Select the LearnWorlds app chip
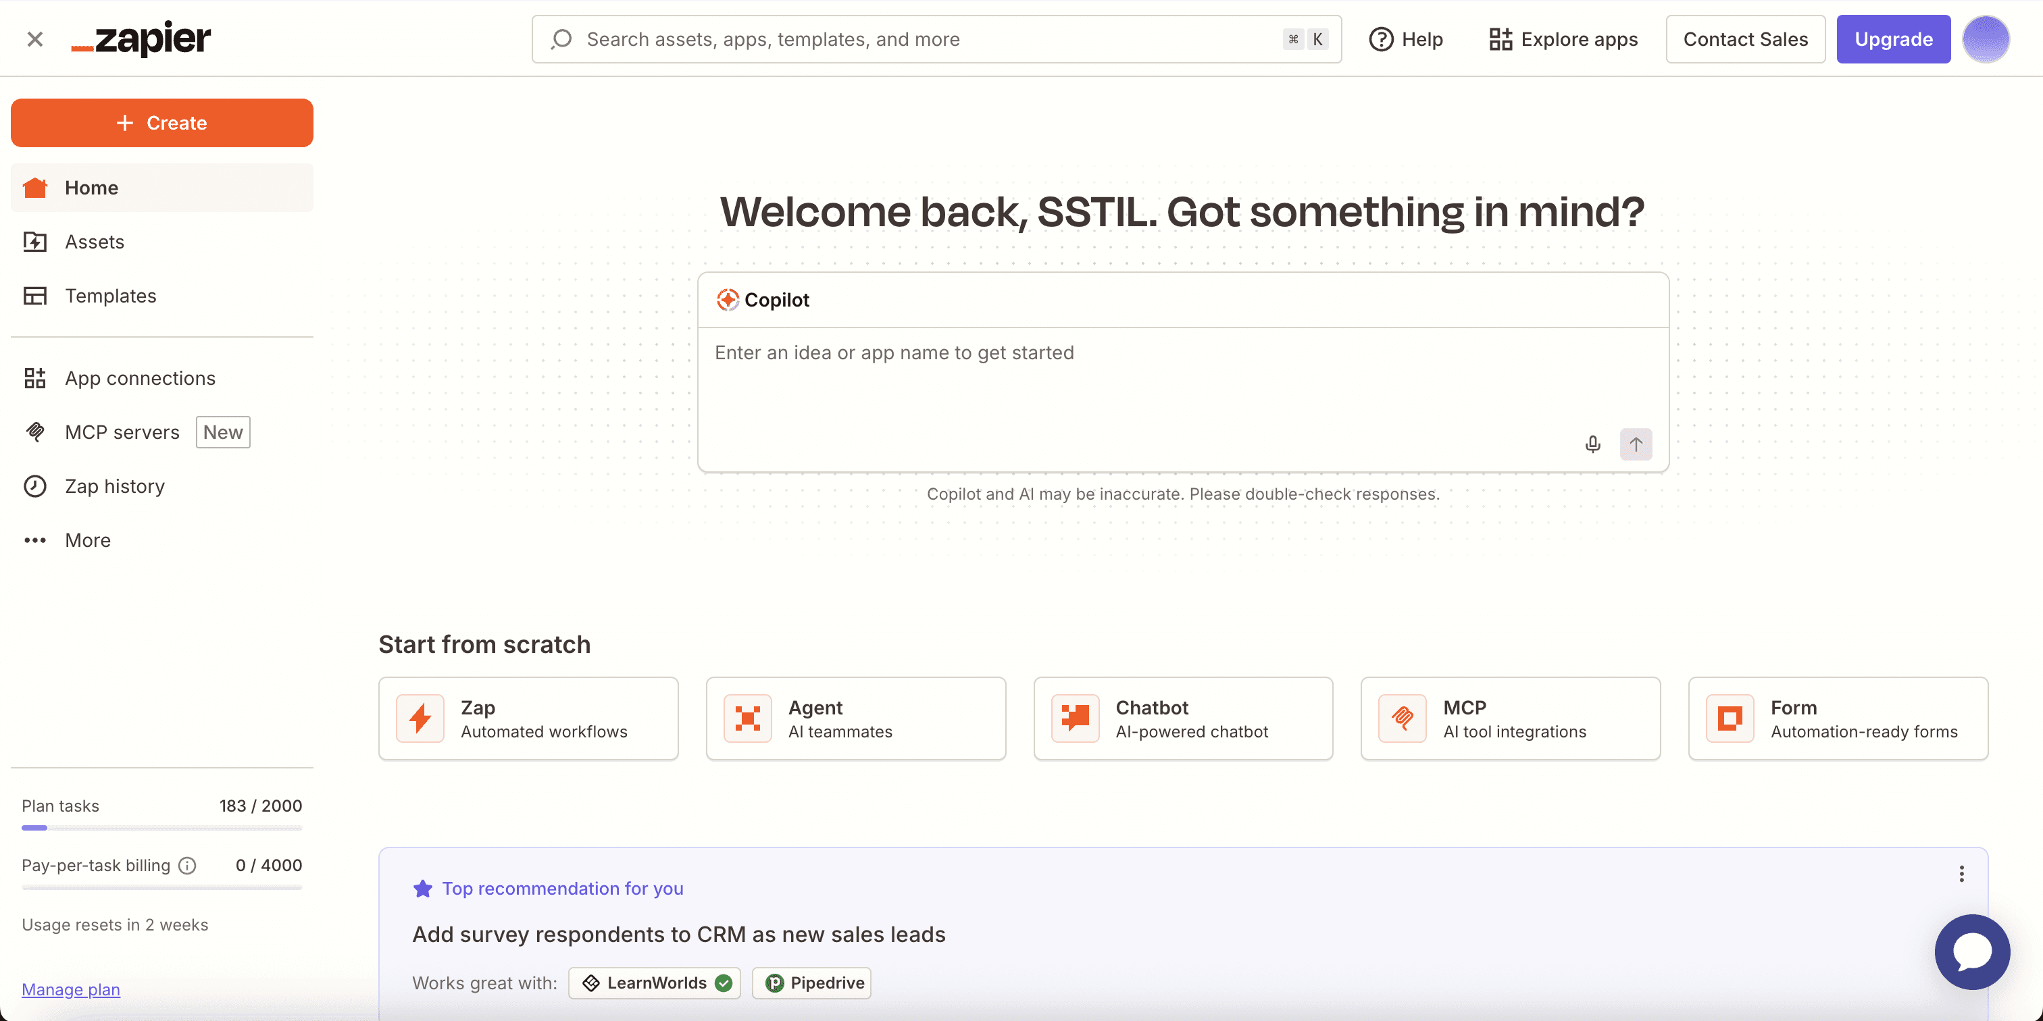This screenshot has height=1021, width=2043. [x=654, y=983]
